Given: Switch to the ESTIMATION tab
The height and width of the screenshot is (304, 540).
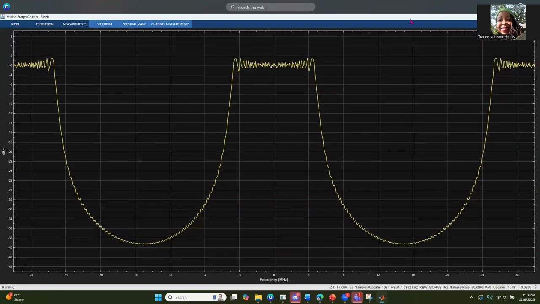Looking at the screenshot, I should (x=45, y=24).
